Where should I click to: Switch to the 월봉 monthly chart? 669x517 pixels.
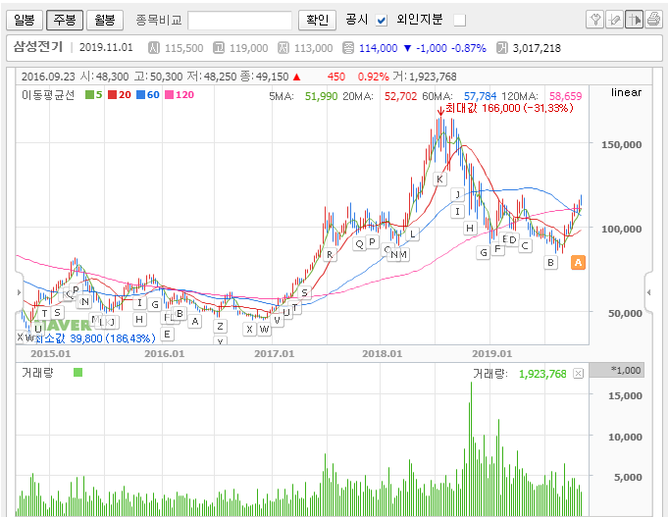pyautogui.click(x=105, y=20)
